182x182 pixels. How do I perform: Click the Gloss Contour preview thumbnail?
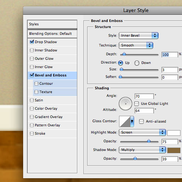[125, 121]
